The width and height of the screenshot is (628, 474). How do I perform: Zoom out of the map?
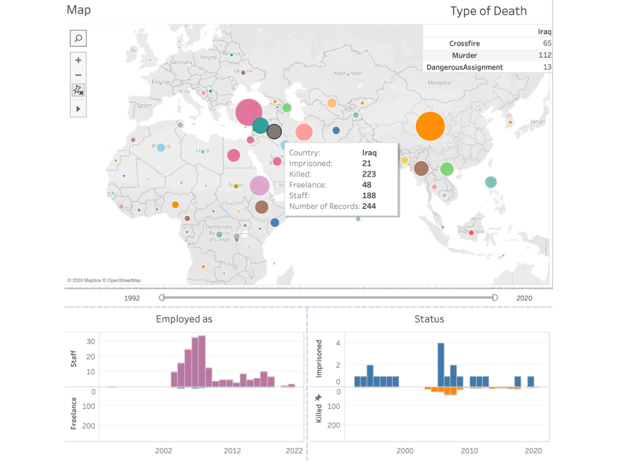(x=78, y=75)
